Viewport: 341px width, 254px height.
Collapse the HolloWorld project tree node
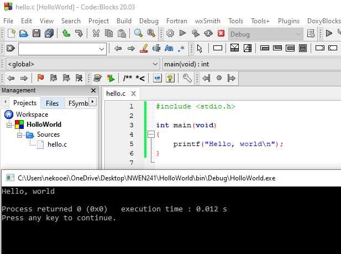(x=9, y=125)
